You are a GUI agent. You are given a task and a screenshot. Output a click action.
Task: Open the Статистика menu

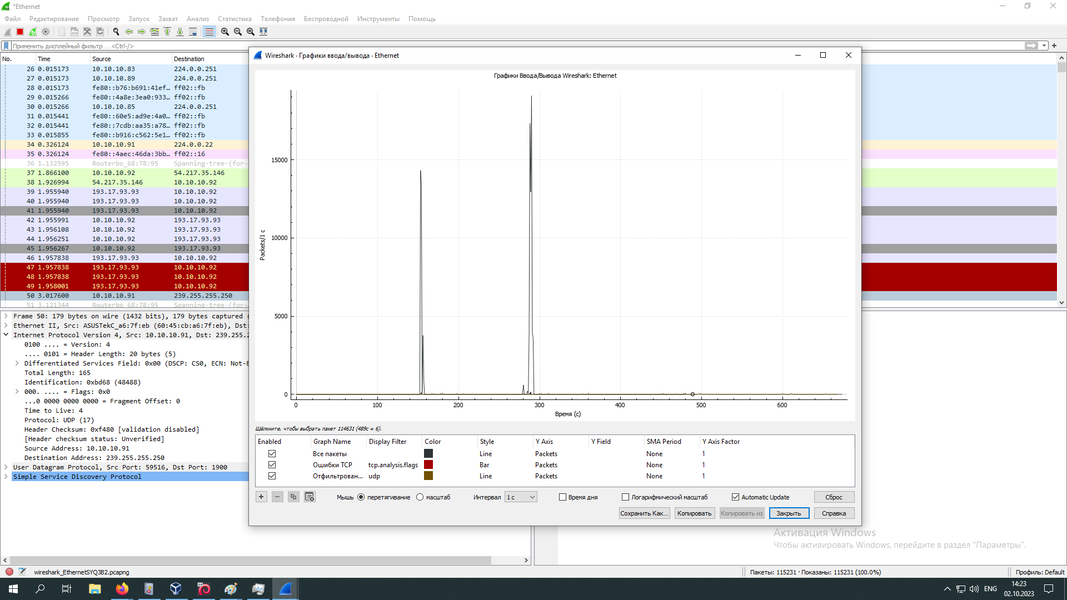click(x=235, y=19)
